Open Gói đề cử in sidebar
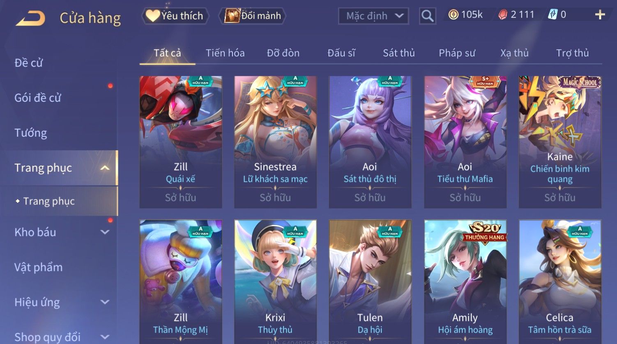 [38, 98]
